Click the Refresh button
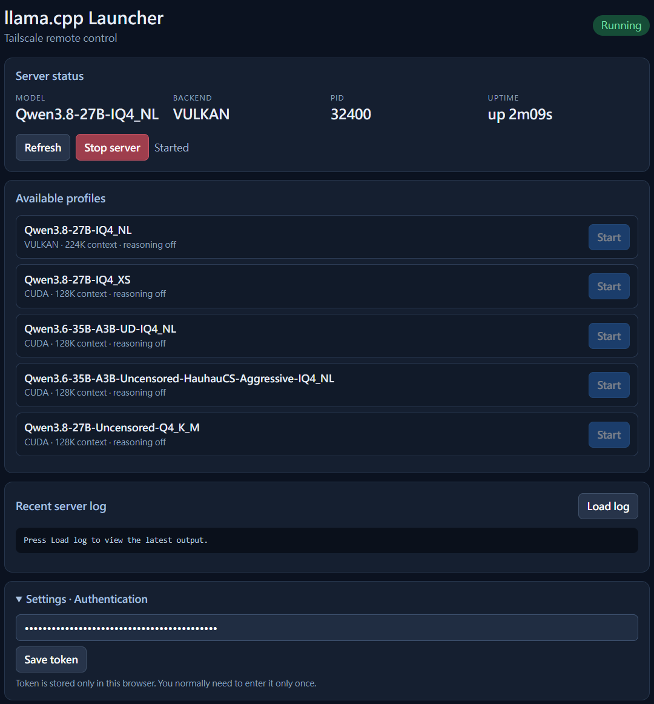The width and height of the screenshot is (654, 704). click(x=42, y=147)
